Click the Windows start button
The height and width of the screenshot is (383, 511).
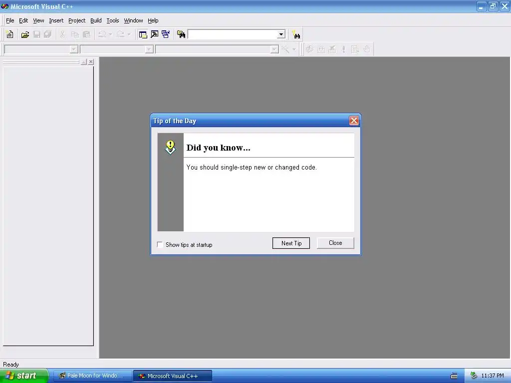click(x=24, y=376)
